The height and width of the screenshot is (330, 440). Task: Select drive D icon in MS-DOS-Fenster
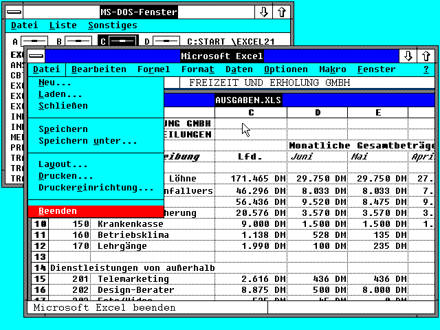click(166, 41)
